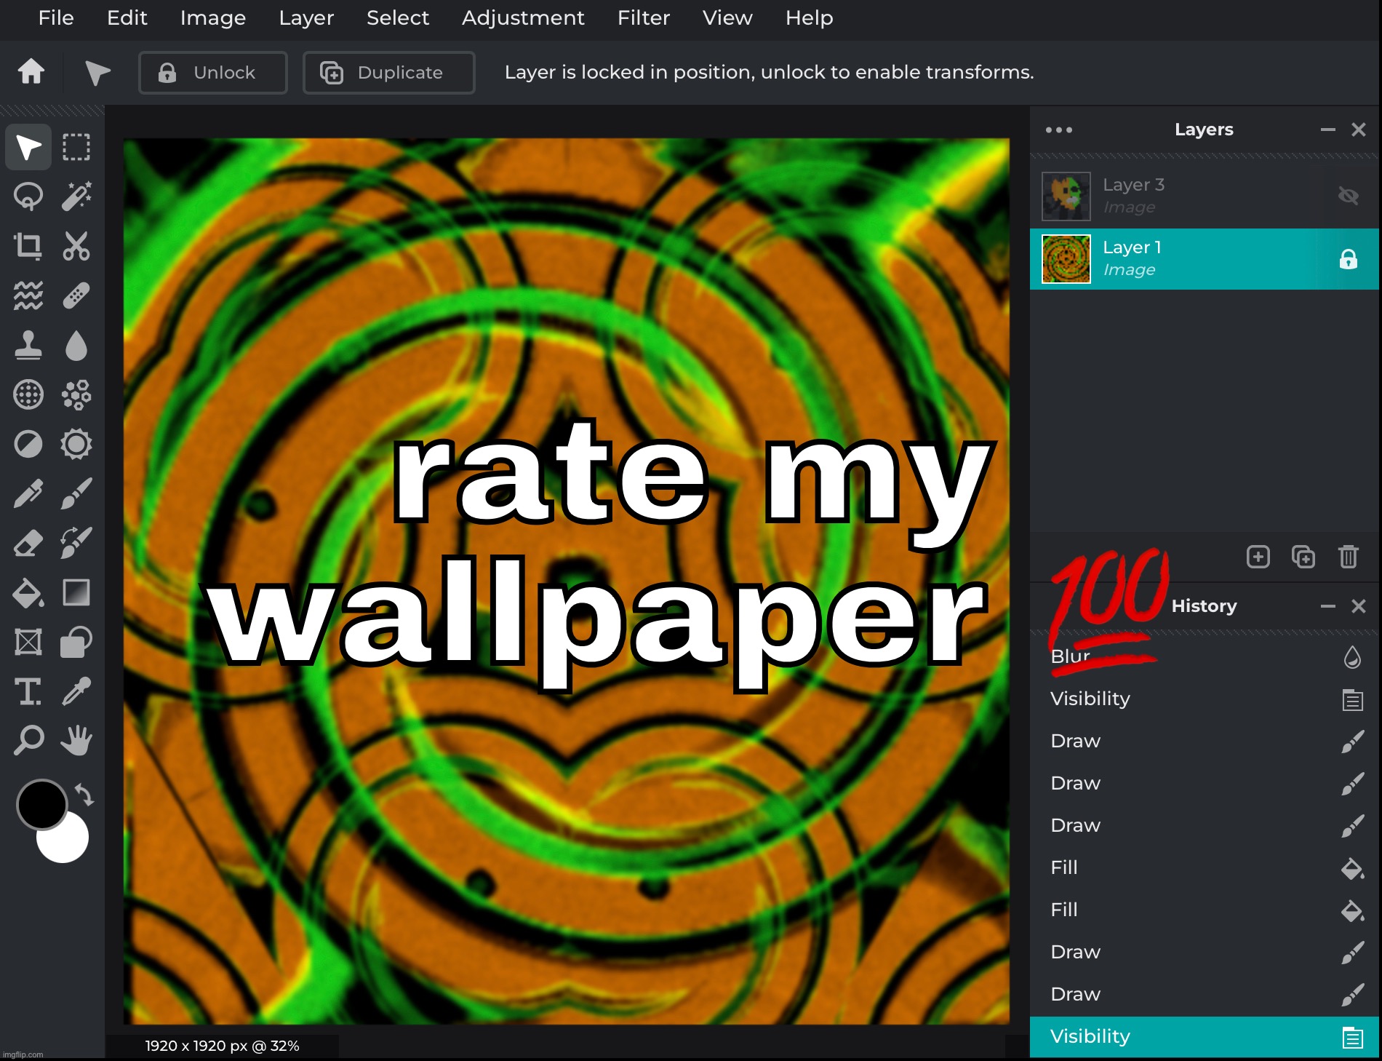This screenshot has width=1382, height=1061.
Task: Select the Gradient tool
Action: point(76,592)
